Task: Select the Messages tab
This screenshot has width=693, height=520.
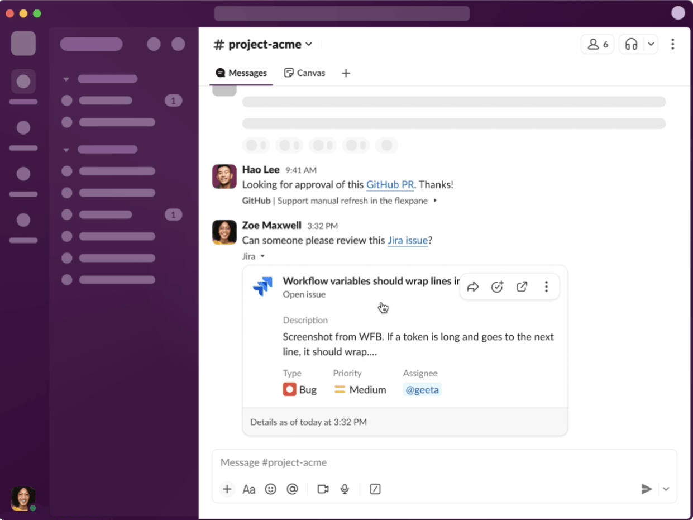Action: pyautogui.click(x=241, y=73)
